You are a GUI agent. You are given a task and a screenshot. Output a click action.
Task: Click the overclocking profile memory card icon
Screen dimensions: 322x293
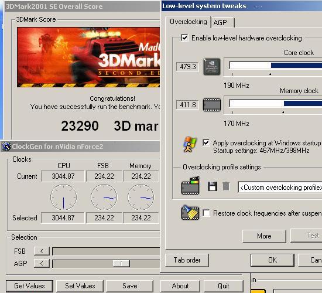(190, 186)
